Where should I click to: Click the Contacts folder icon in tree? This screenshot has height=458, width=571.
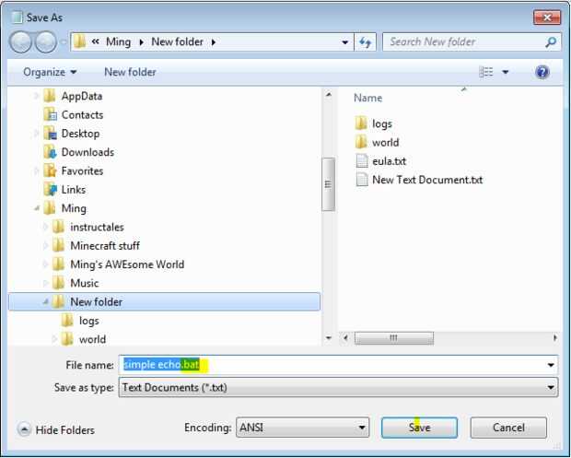click(x=50, y=115)
